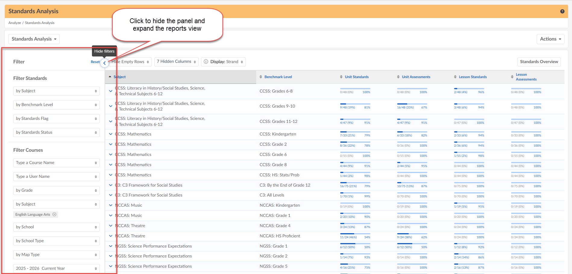
Task: Reset all filters via Reset link
Action: pyautogui.click(x=95, y=62)
